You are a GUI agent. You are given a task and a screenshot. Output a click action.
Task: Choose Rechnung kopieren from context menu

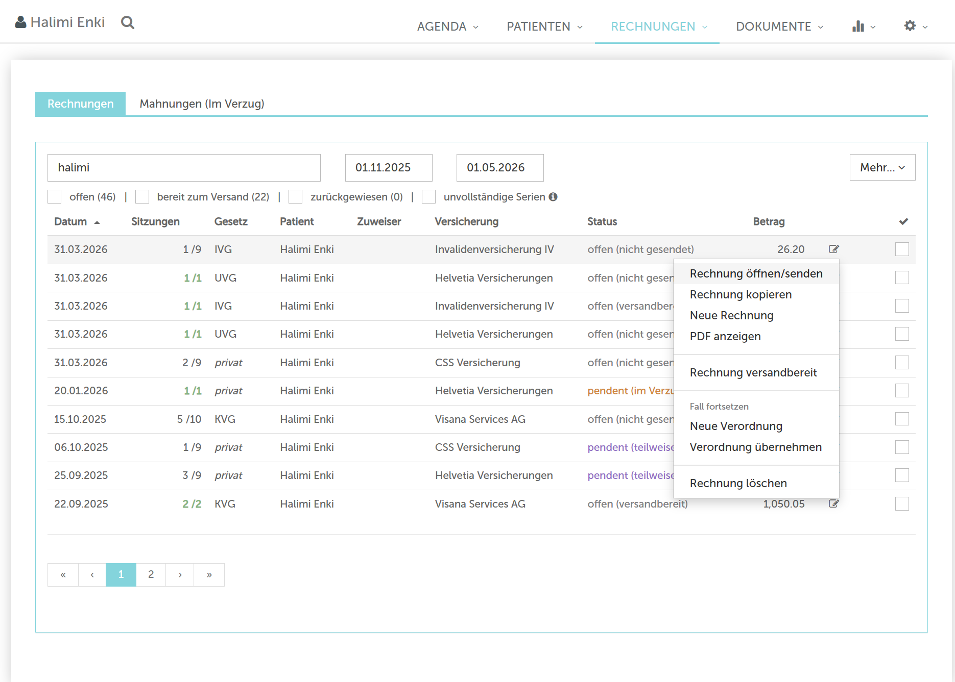[741, 294]
